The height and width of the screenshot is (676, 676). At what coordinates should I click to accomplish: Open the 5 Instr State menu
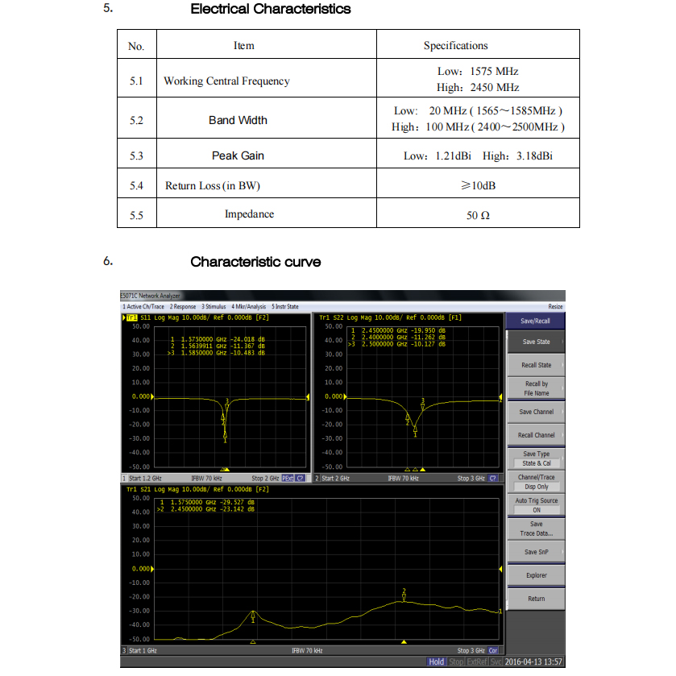coord(285,306)
